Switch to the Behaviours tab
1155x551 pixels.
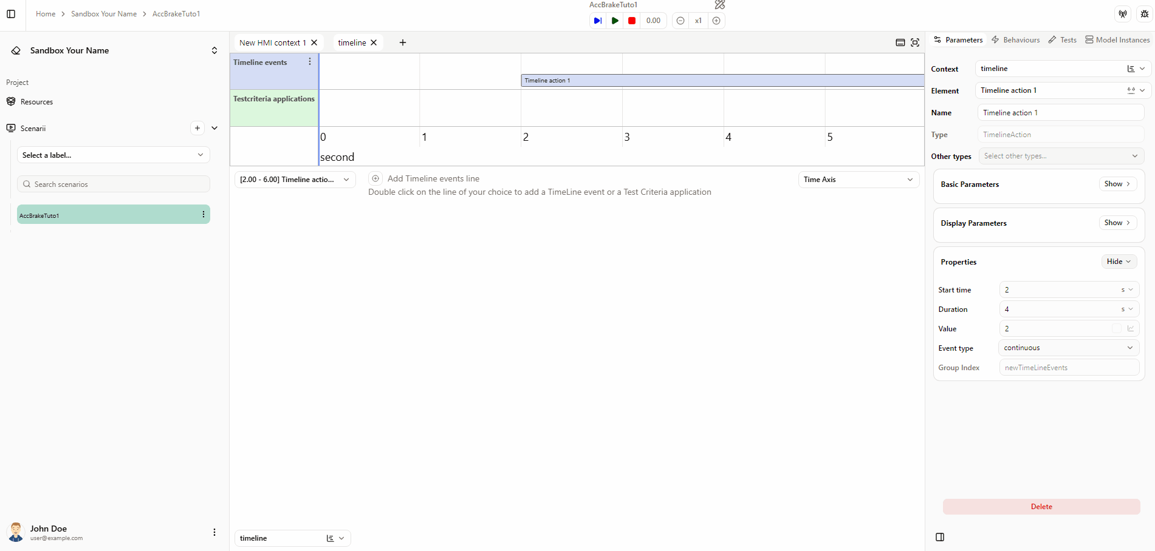pos(1015,39)
